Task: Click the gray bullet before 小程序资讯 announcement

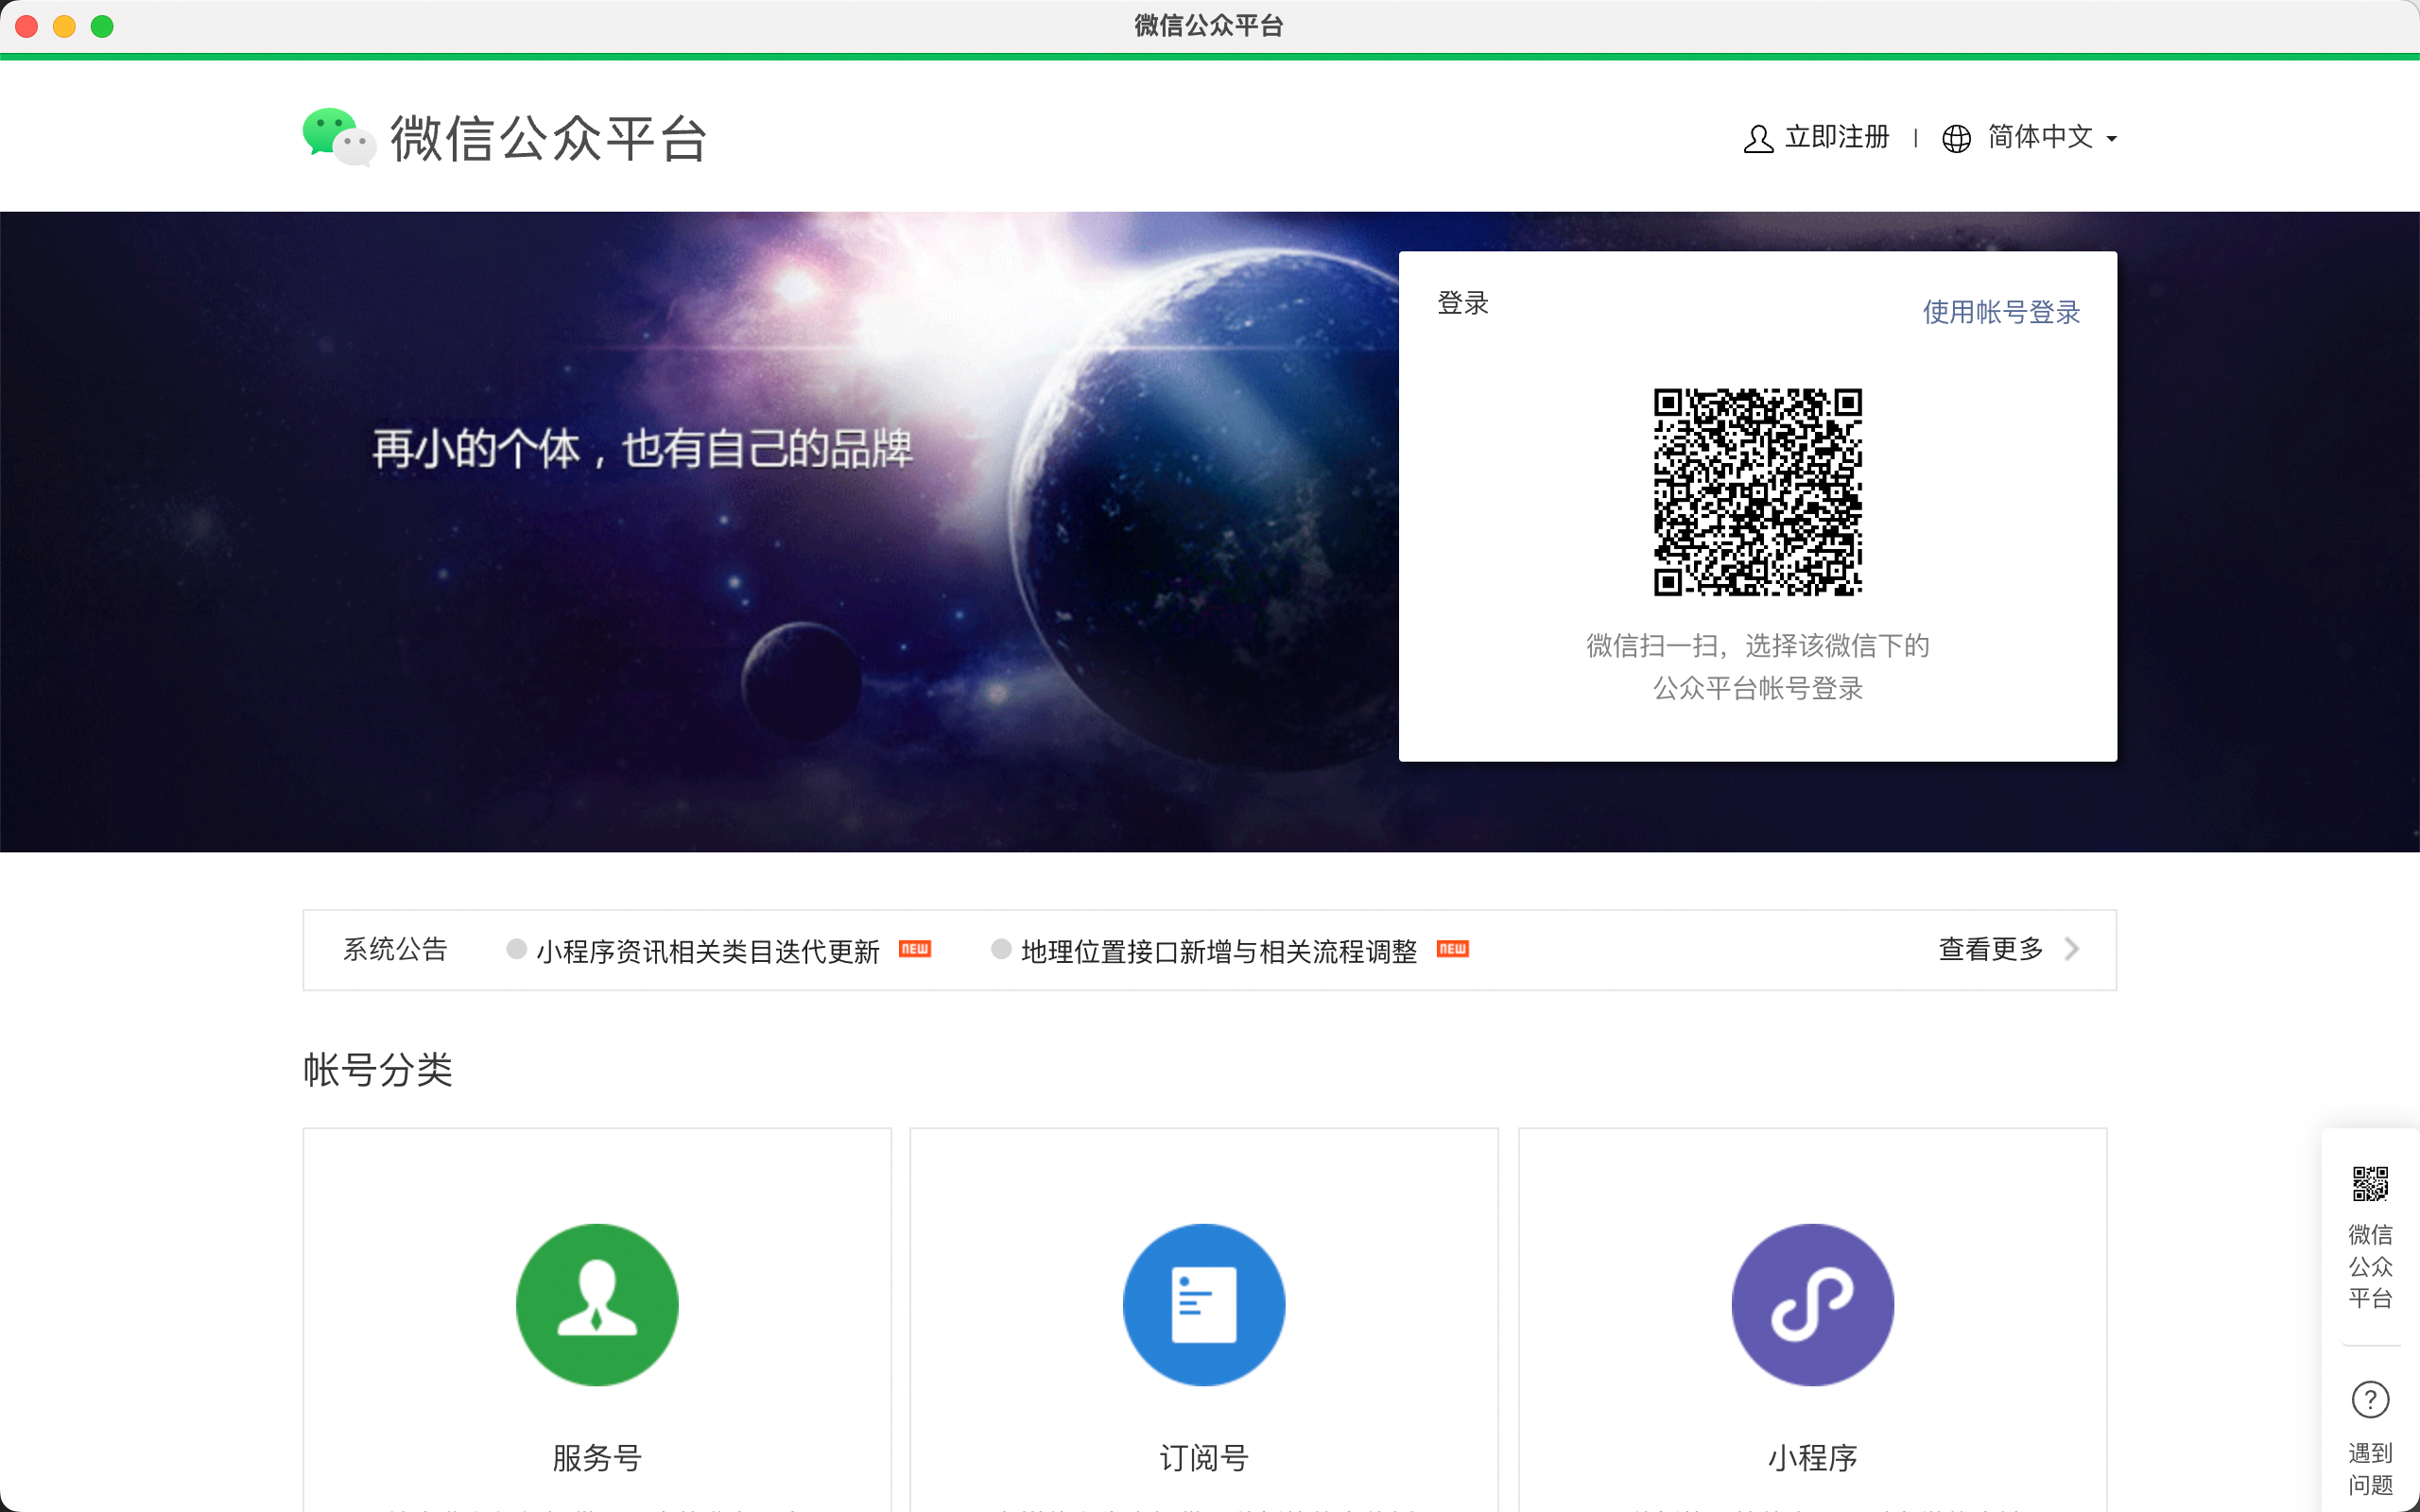Action: coord(516,949)
